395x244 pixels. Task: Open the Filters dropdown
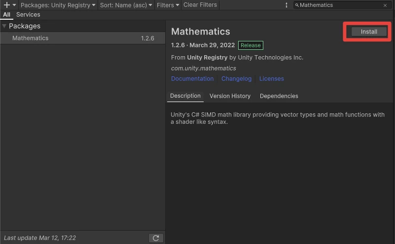coord(168,5)
